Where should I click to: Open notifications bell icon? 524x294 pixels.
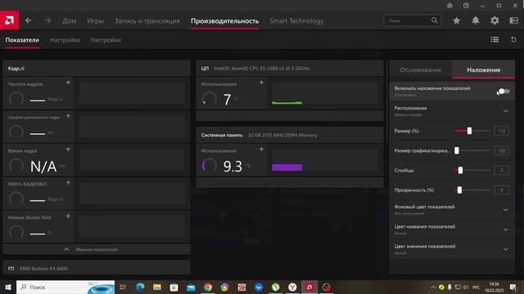[x=475, y=20]
